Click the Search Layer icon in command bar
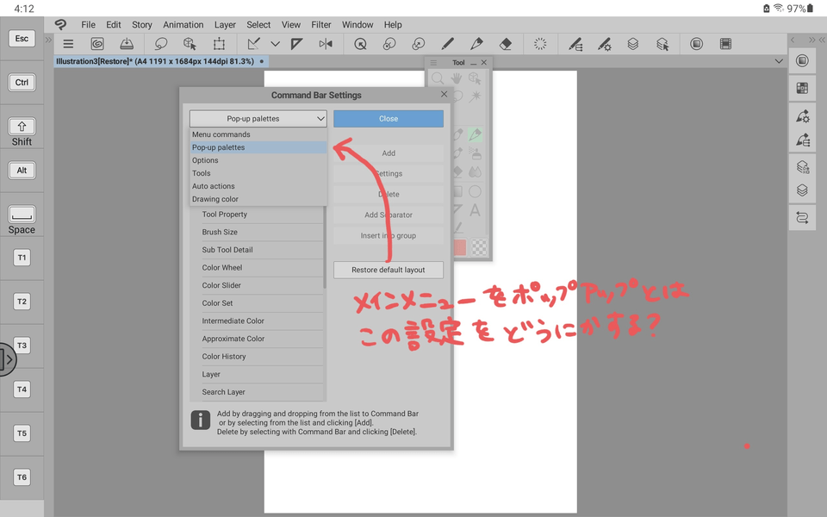This screenshot has height=517, width=827. point(662,44)
